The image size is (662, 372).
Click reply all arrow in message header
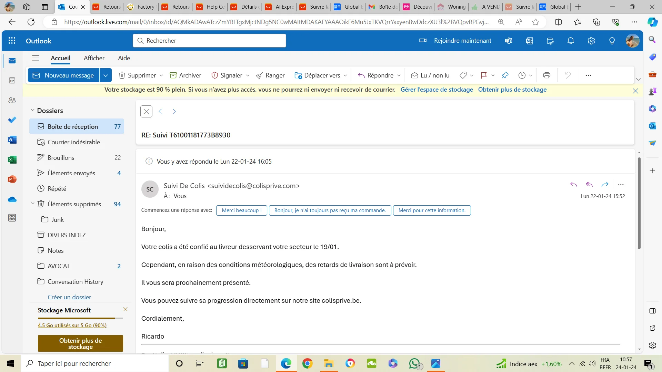[589, 185]
